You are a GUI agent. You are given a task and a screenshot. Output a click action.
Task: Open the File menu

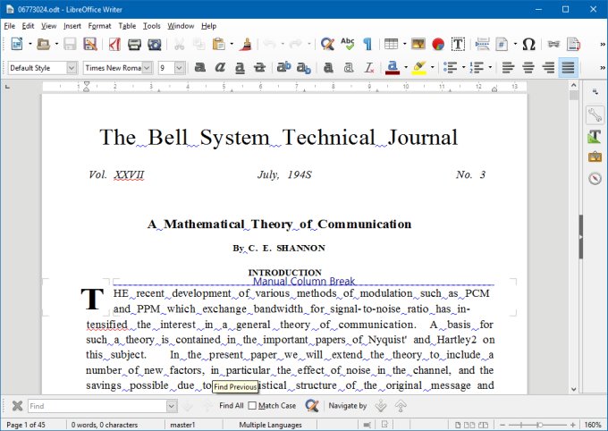(9, 26)
